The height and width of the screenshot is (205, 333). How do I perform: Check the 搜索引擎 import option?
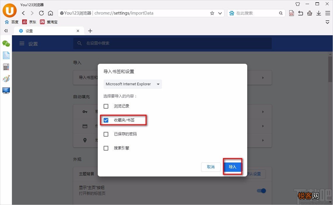106,148
